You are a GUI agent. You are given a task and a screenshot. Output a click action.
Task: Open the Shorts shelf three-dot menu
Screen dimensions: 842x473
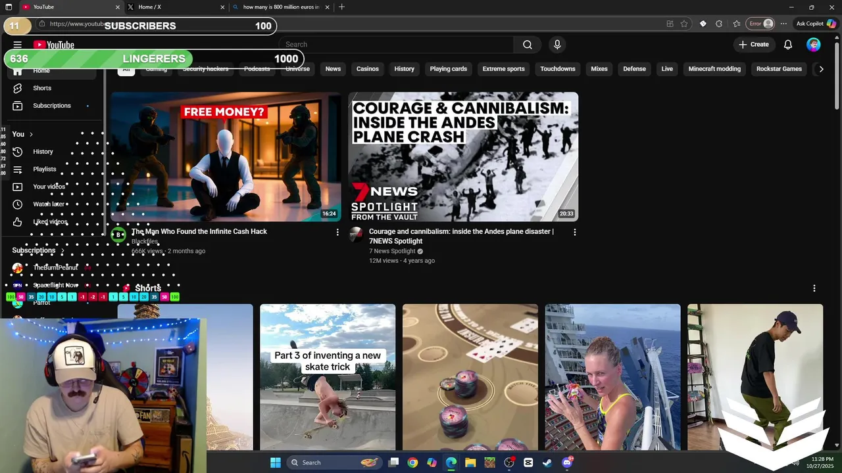pyautogui.click(x=814, y=288)
